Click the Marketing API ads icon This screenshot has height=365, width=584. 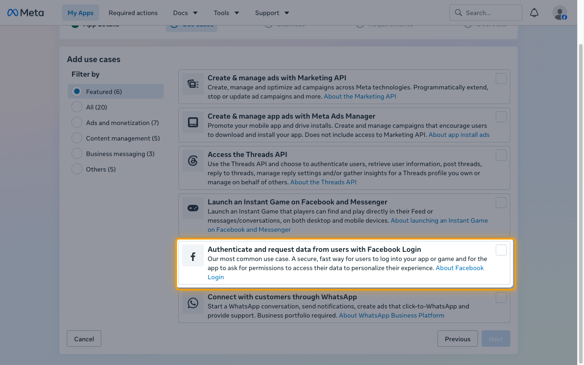pos(193,84)
